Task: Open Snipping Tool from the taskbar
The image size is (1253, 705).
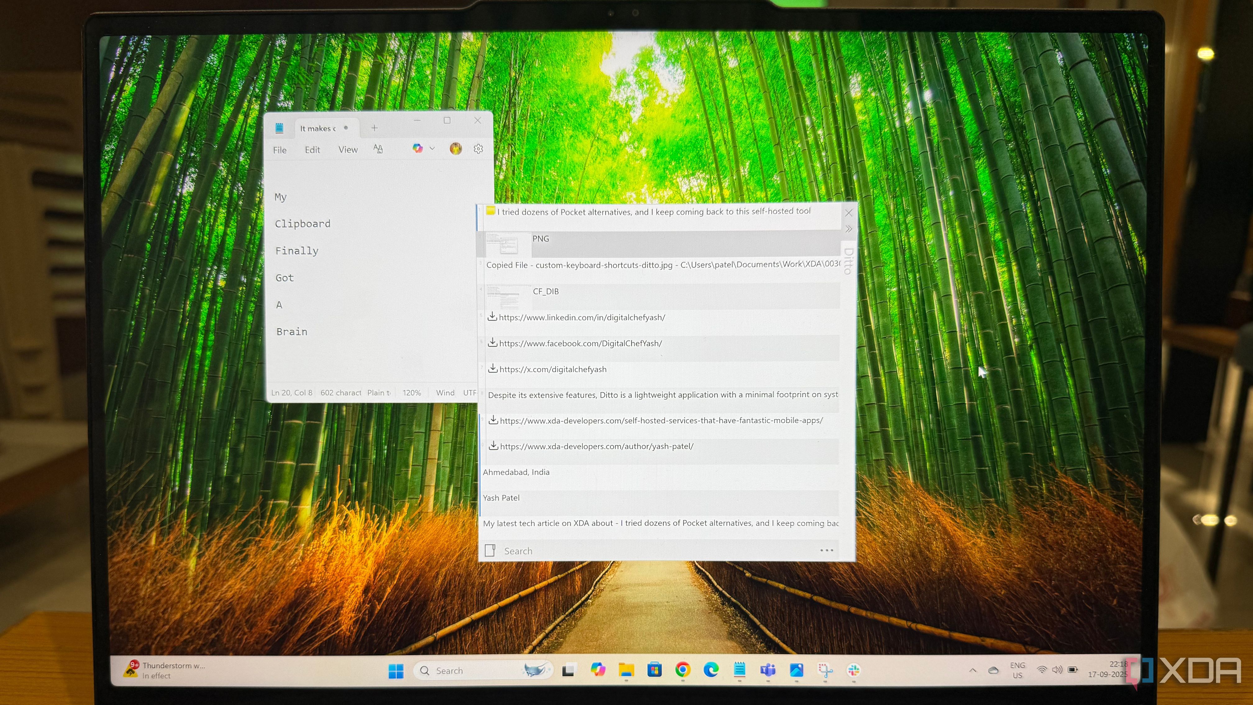Action: click(825, 670)
